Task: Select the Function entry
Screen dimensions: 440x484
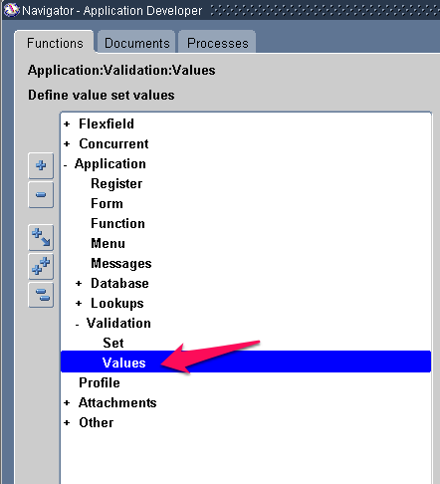Action: coord(117,223)
